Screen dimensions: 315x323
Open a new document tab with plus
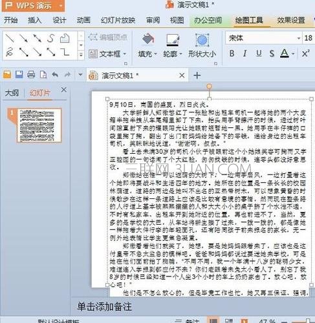pos(197,76)
